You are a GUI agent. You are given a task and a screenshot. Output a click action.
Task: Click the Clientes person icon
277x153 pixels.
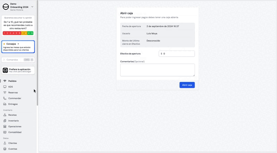click(x=5, y=143)
